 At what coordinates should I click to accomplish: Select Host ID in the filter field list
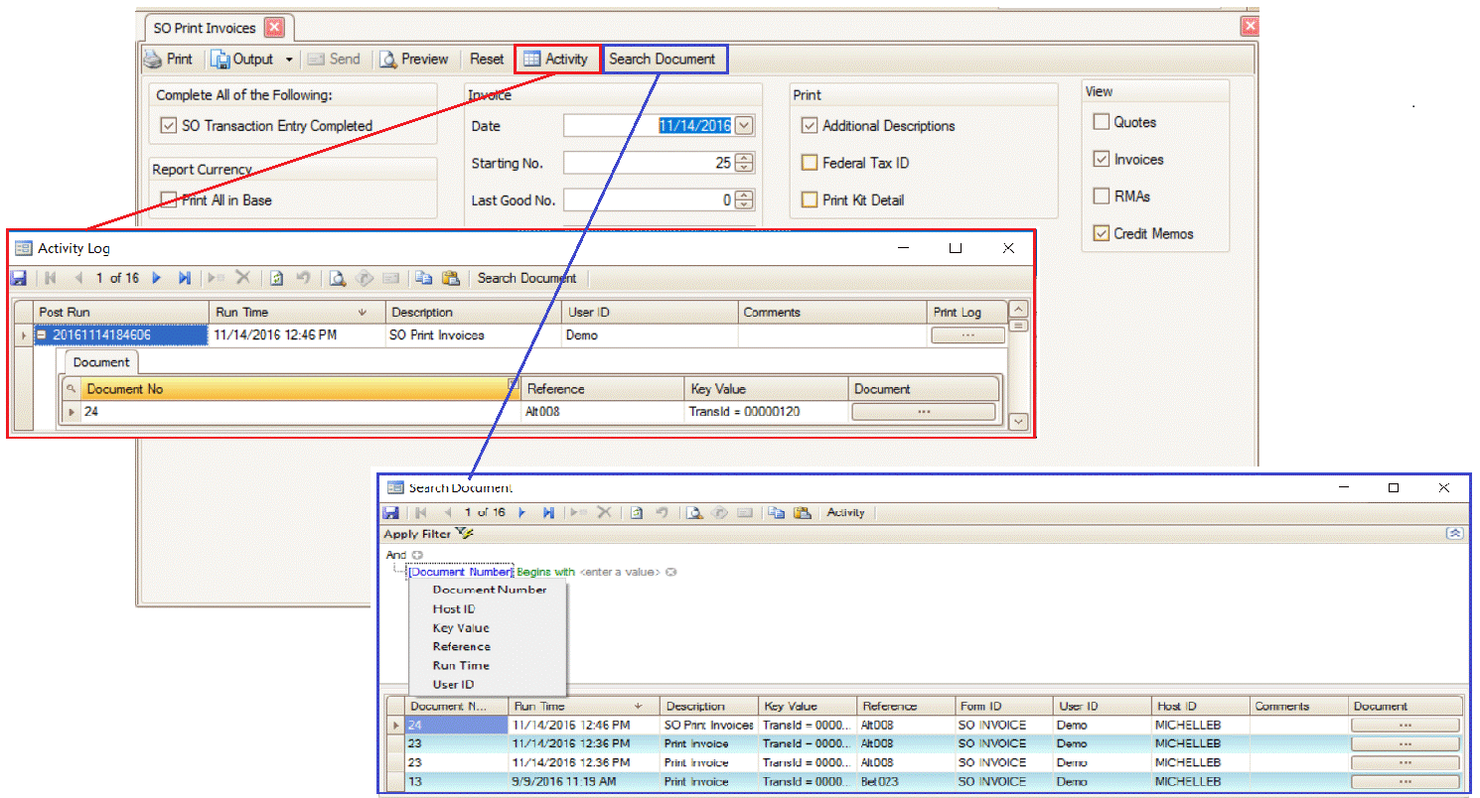454,609
